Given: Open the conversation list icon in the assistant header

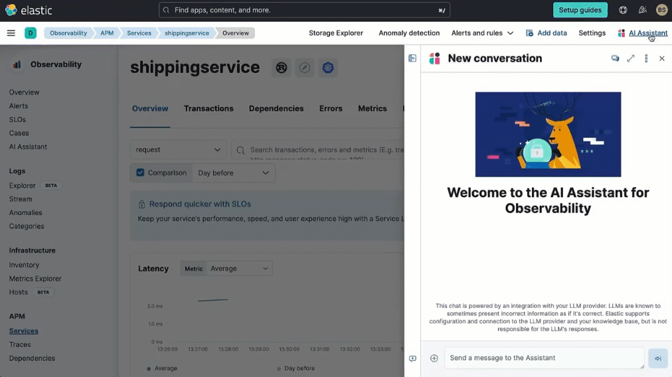Looking at the screenshot, I should click(x=615, y=58).
